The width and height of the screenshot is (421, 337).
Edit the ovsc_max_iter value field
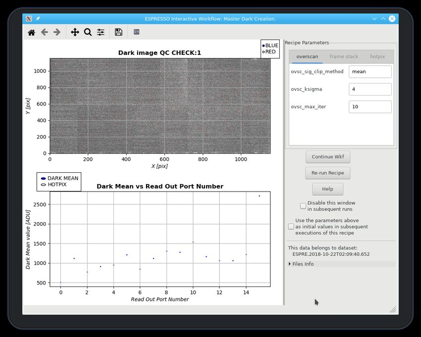point(370,107)
